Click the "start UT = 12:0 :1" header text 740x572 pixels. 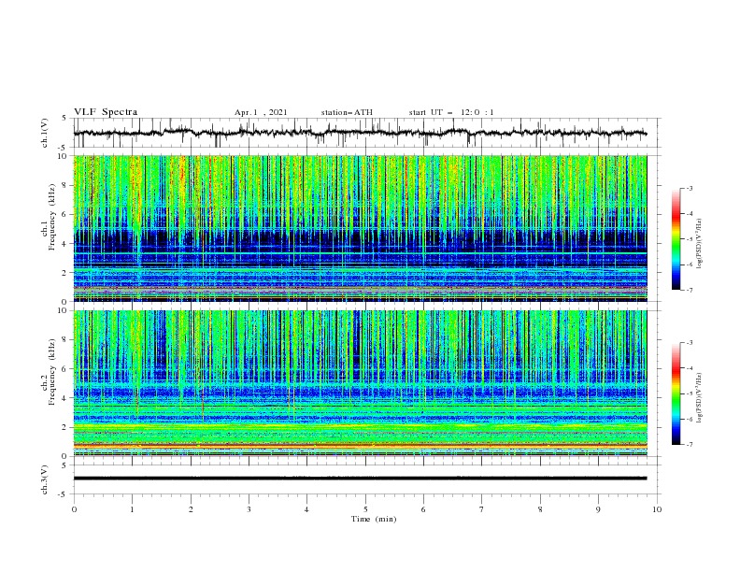[451, 112]
